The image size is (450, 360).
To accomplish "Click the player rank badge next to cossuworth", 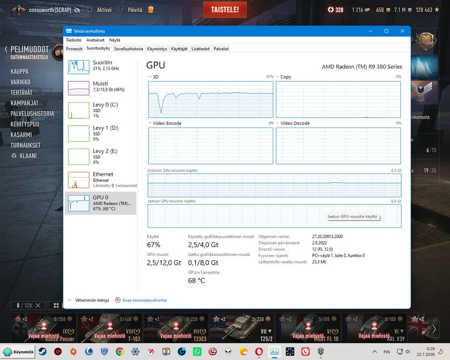I will click(x=19, y=10).
